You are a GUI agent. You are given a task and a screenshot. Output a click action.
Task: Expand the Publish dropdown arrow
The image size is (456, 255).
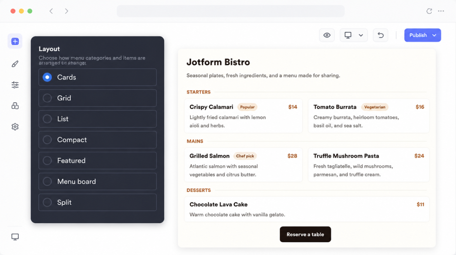(x=434, y=35)
